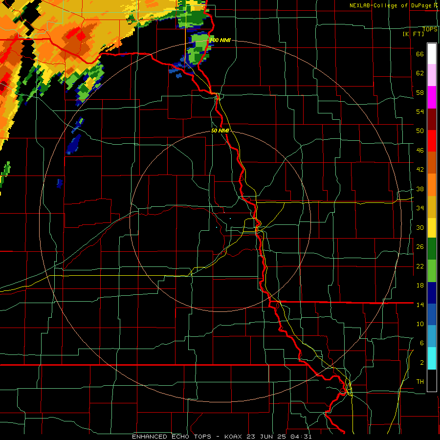Click the 04:31 timestamp in caption
Image resolution: width=440 pixels, height=440 pixels.
click(x=301, y=437)
